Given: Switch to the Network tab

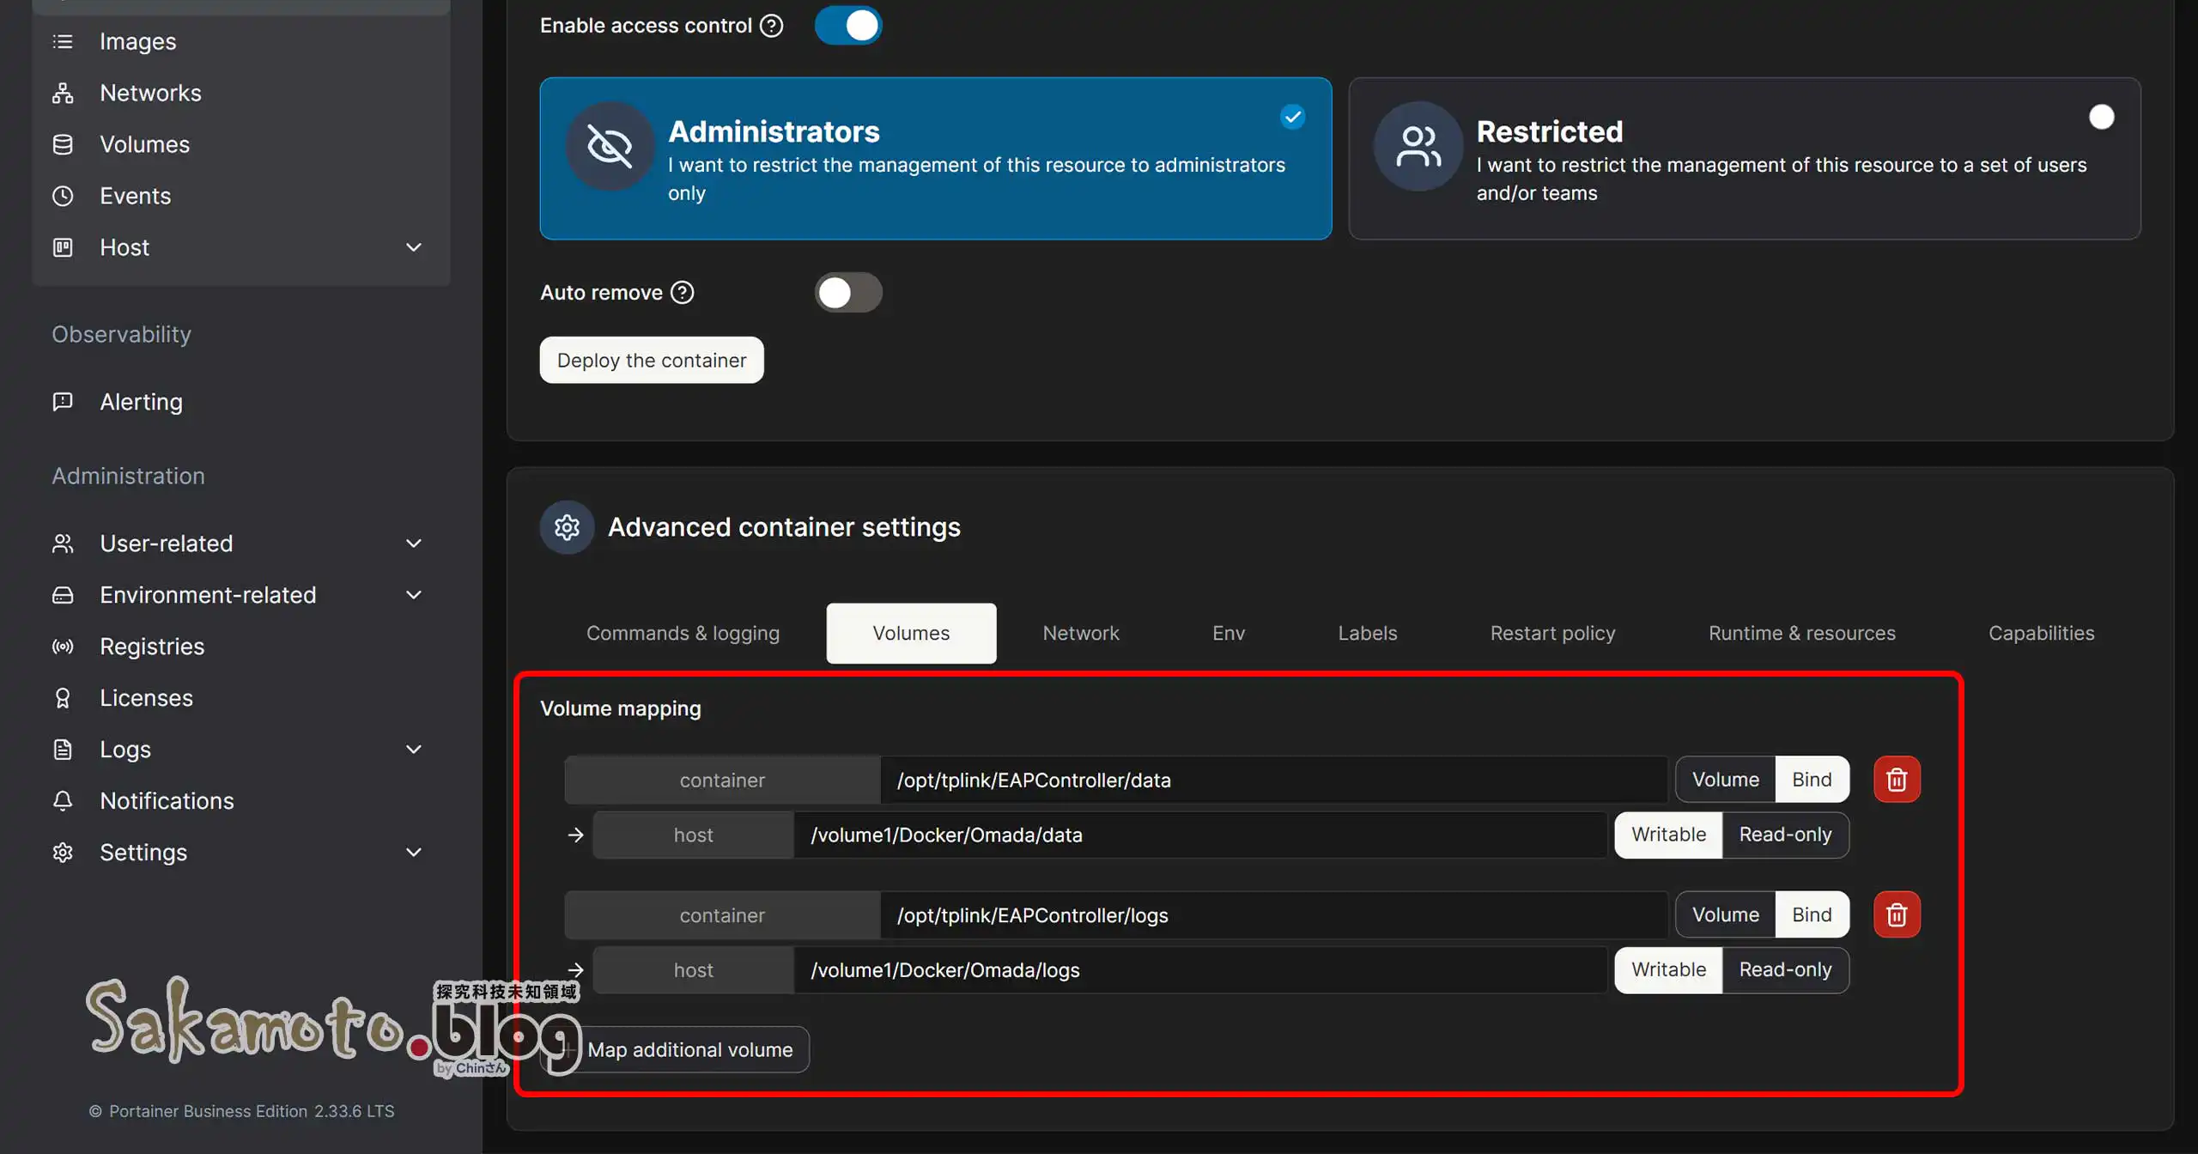Looking at the screenshot, I should click(1080, 634).
